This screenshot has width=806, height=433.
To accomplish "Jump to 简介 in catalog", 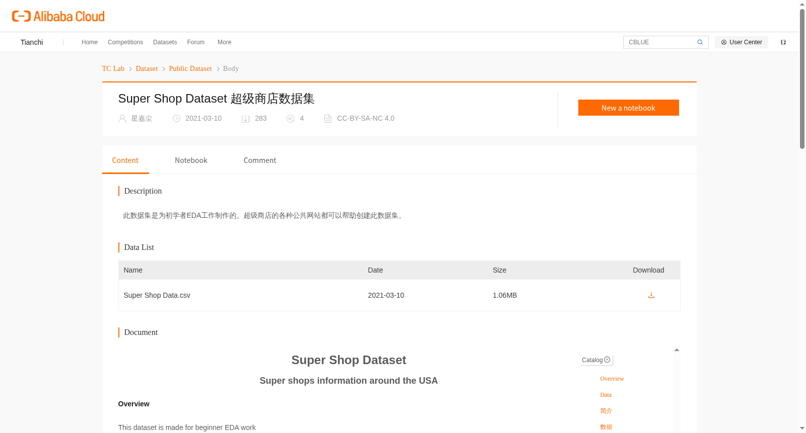I will [606, 411].
